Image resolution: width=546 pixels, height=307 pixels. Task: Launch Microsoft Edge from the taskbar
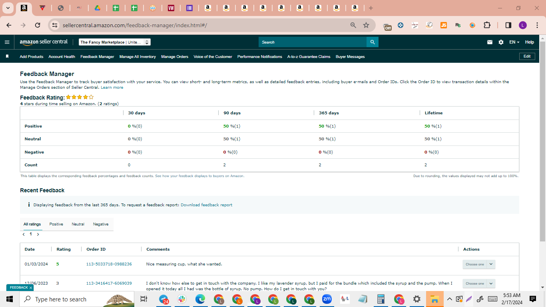pos(200,299)
